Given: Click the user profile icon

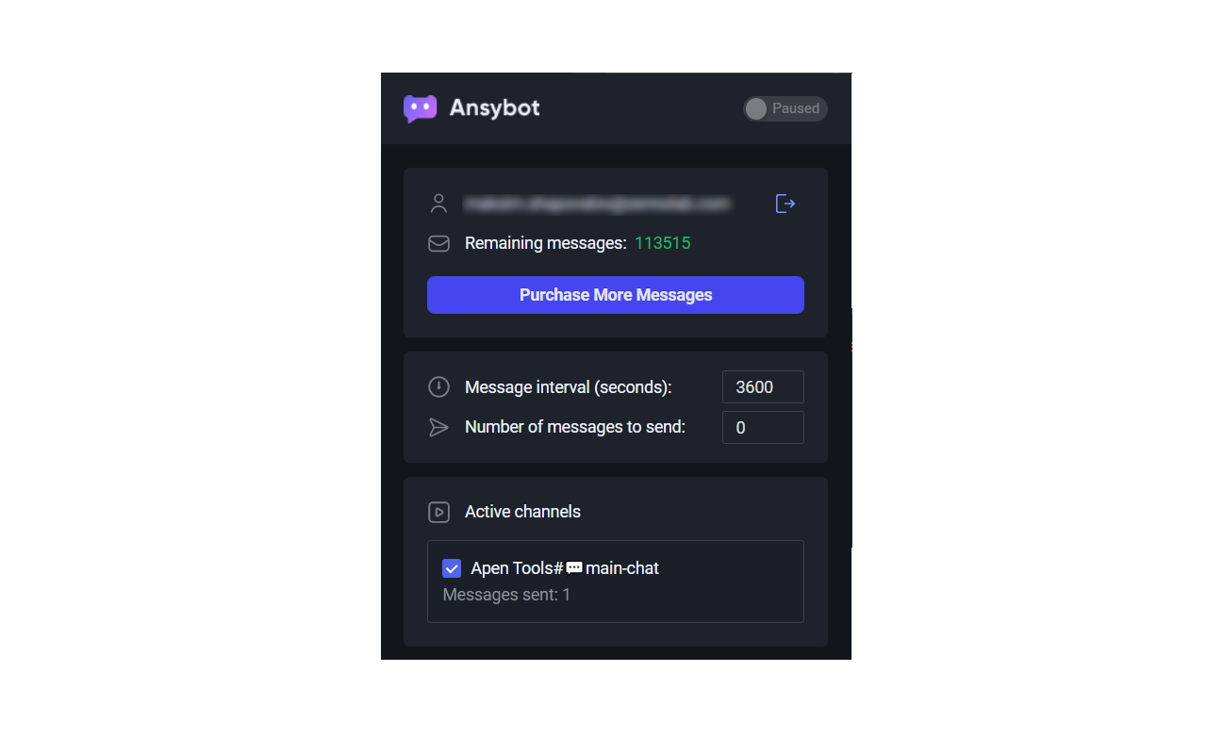Looking at the screenshot, I should [438, 204].
